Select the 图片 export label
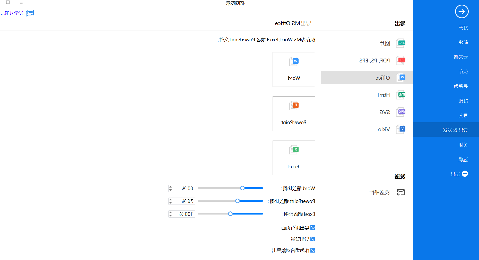The height and width of the screenshot is (260, 479). click(x=385, y=43)
